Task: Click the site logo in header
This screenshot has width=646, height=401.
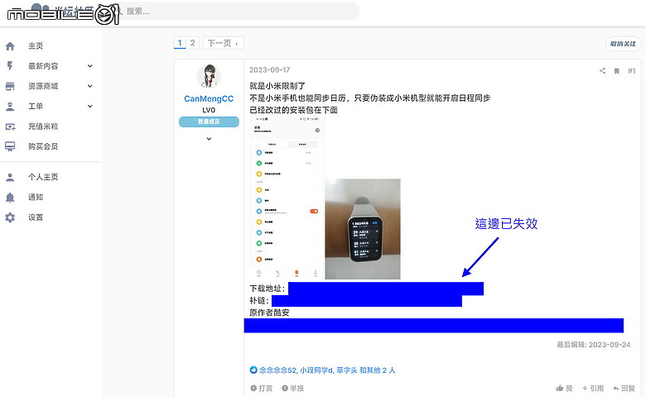Action: pos(64,13)
